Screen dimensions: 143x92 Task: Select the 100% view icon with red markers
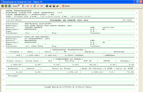(6, 6)
